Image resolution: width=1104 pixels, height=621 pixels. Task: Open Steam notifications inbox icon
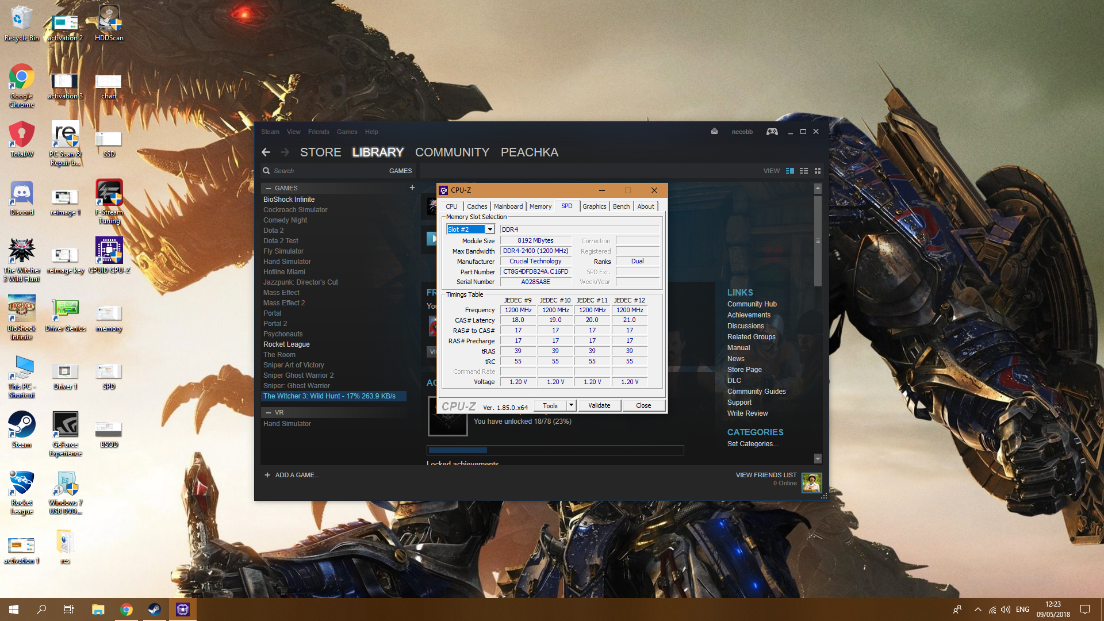tap(714, 131)
